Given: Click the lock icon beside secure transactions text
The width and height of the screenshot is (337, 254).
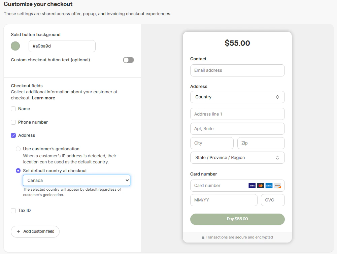Looking at the screenshot, I should click(203, 237).
